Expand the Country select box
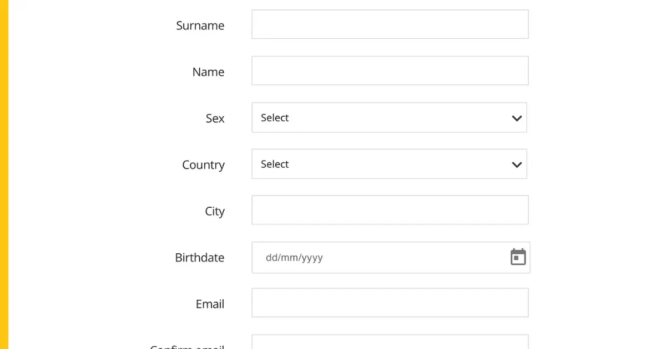The width and height of the screenshot is (666, 349). [389, 164]
